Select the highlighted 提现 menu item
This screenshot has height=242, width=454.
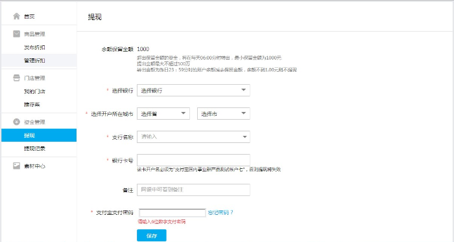39,135
